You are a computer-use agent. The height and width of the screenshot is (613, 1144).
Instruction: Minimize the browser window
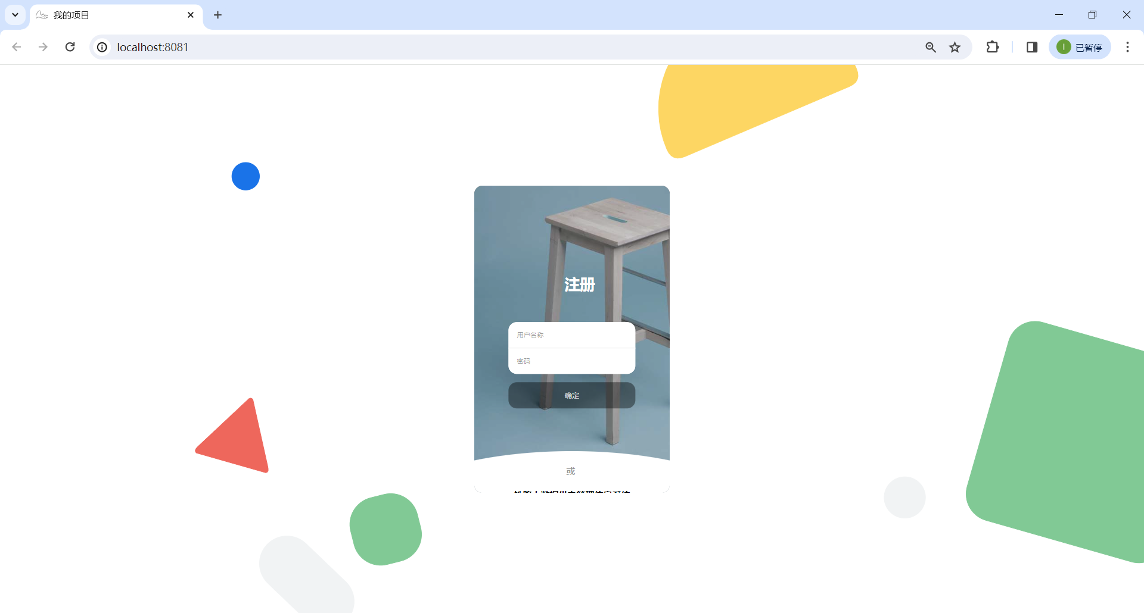coord(1059,15)
